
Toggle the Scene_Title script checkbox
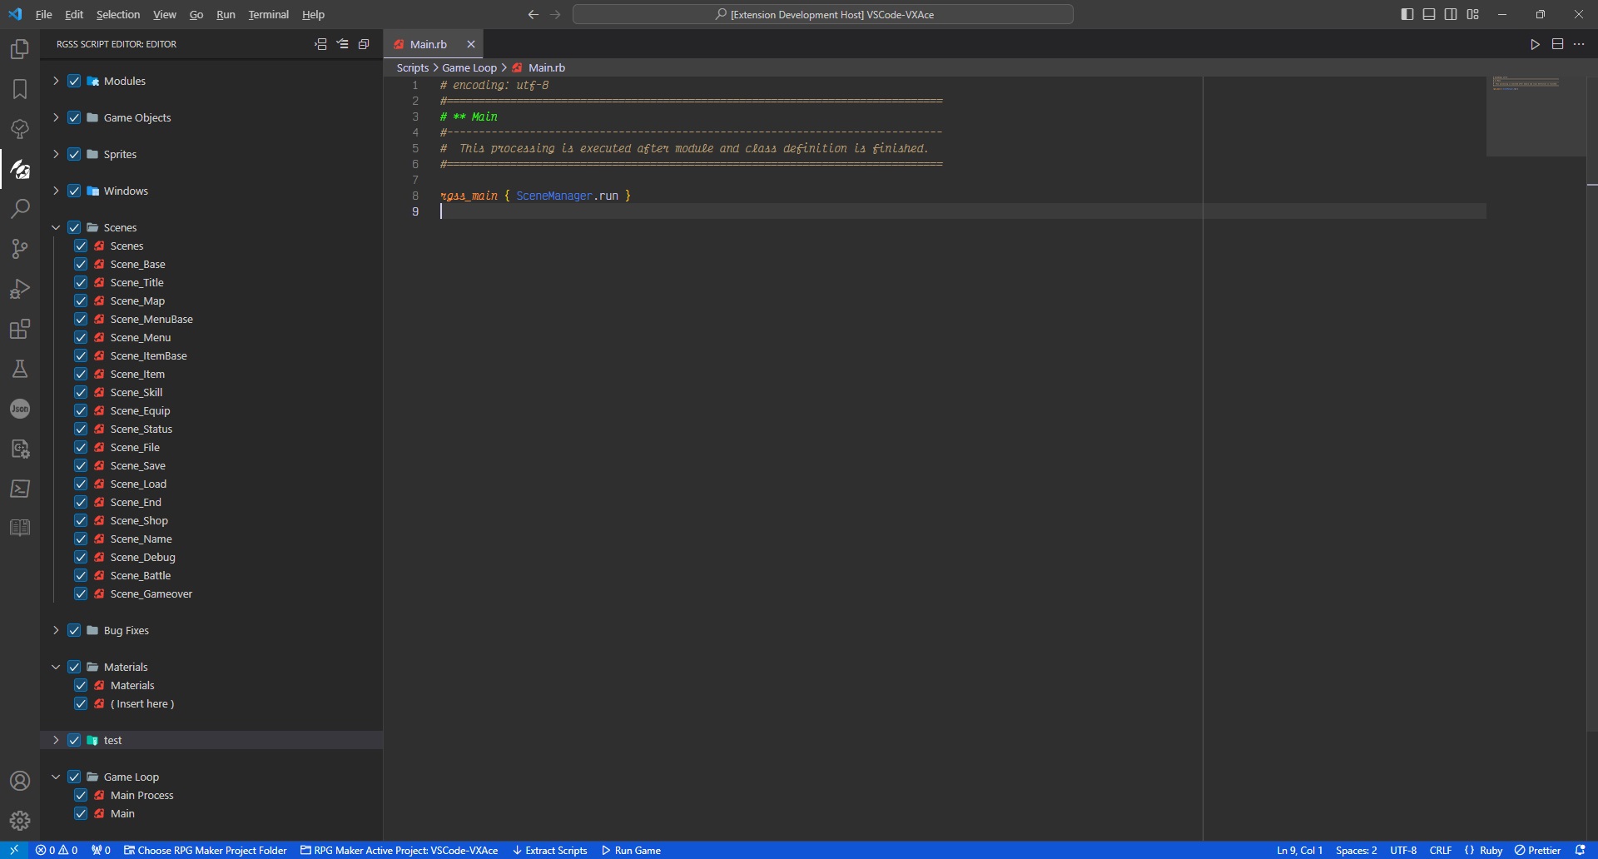[81, 282]
